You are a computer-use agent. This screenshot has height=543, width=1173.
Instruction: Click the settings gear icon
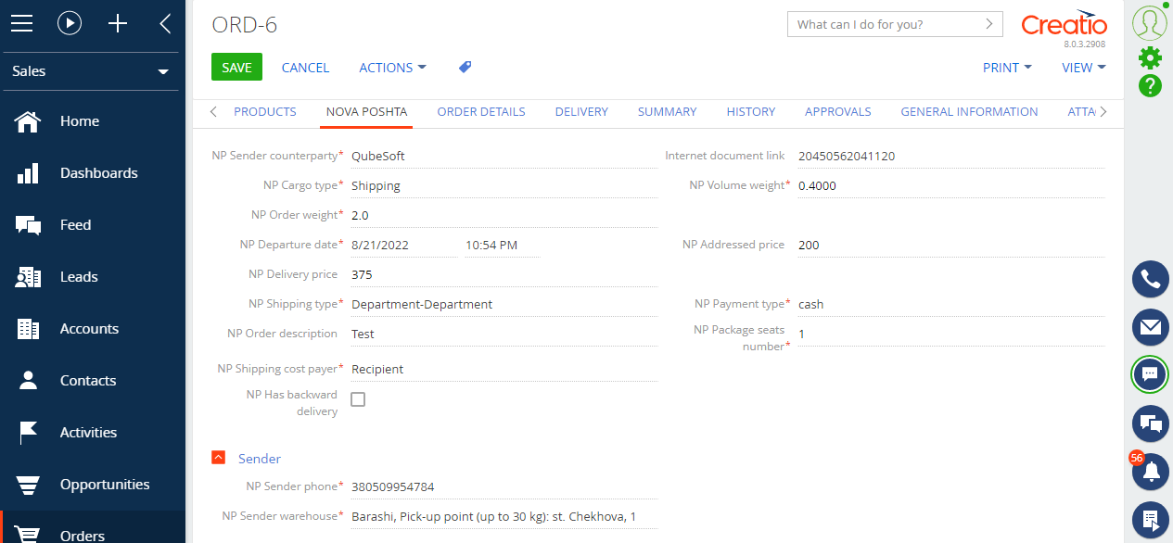(x=1150, y=57)
